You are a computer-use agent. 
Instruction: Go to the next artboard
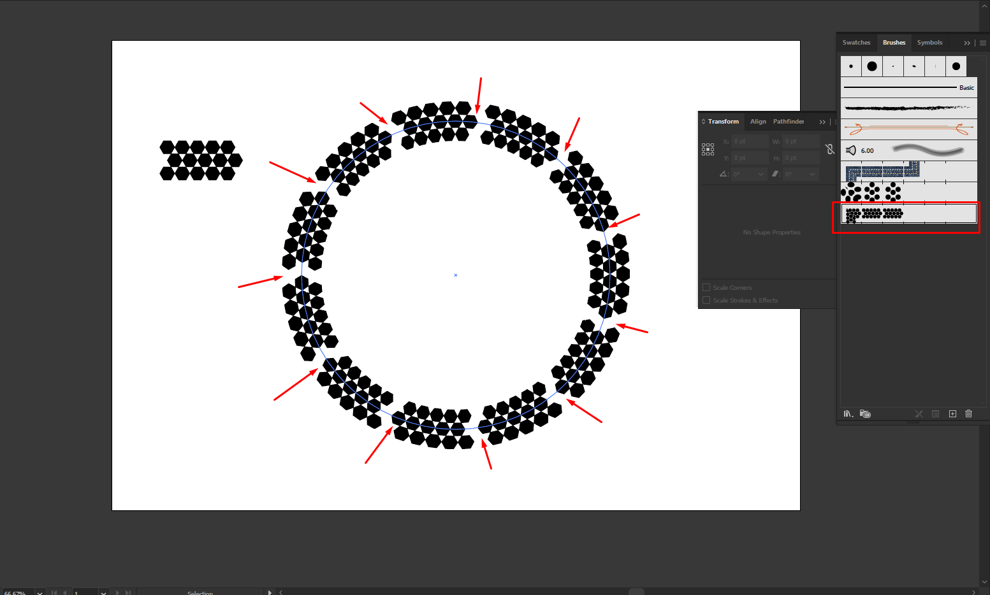point(117,592)
